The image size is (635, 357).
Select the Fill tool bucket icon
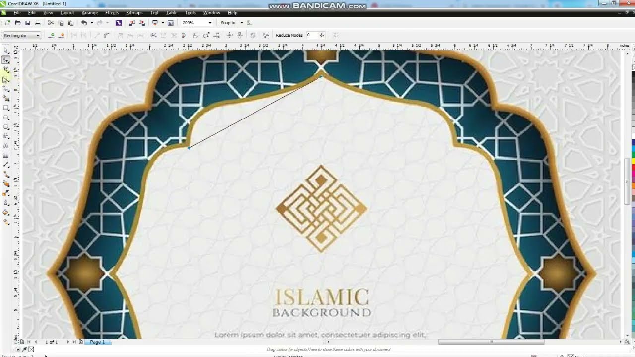click(x=6, y=213)
